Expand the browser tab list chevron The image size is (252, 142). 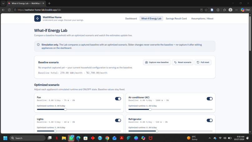[x=3, y=3]
